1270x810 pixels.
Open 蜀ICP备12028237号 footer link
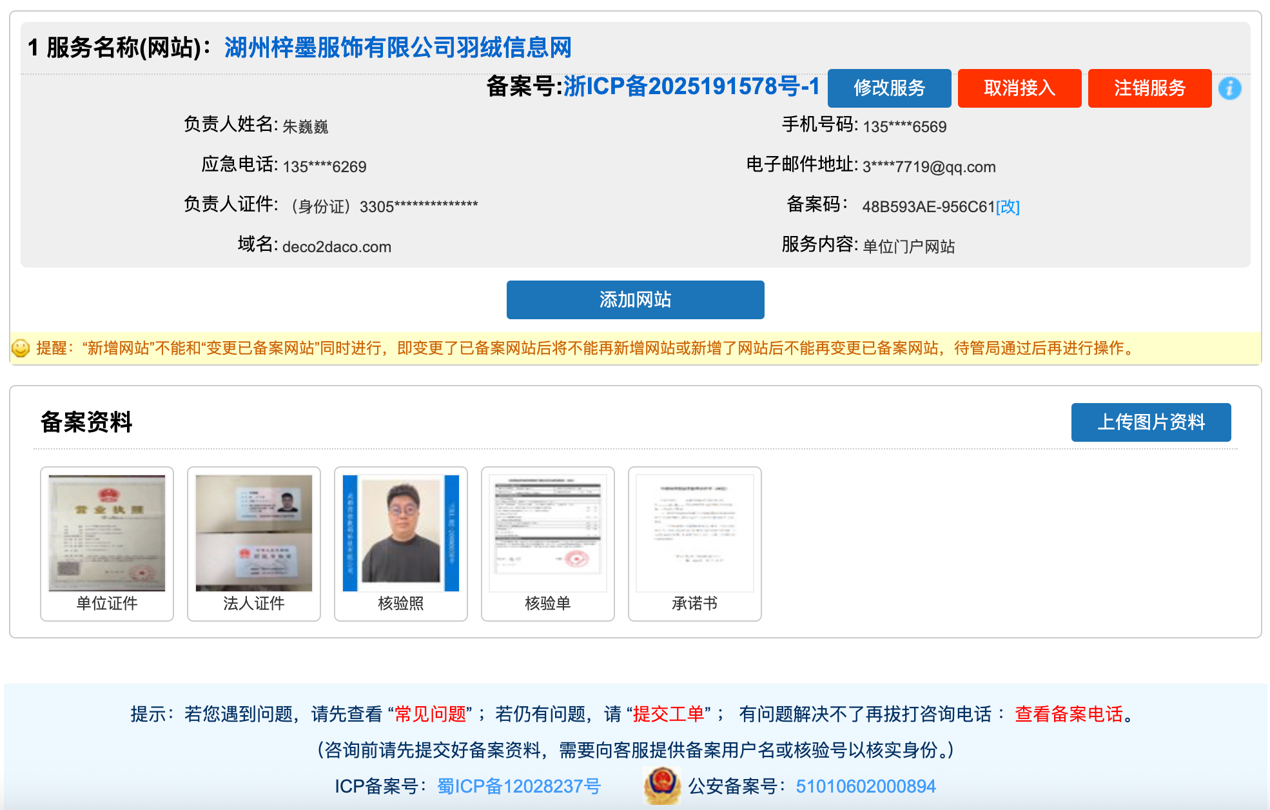tap(518, 786)
